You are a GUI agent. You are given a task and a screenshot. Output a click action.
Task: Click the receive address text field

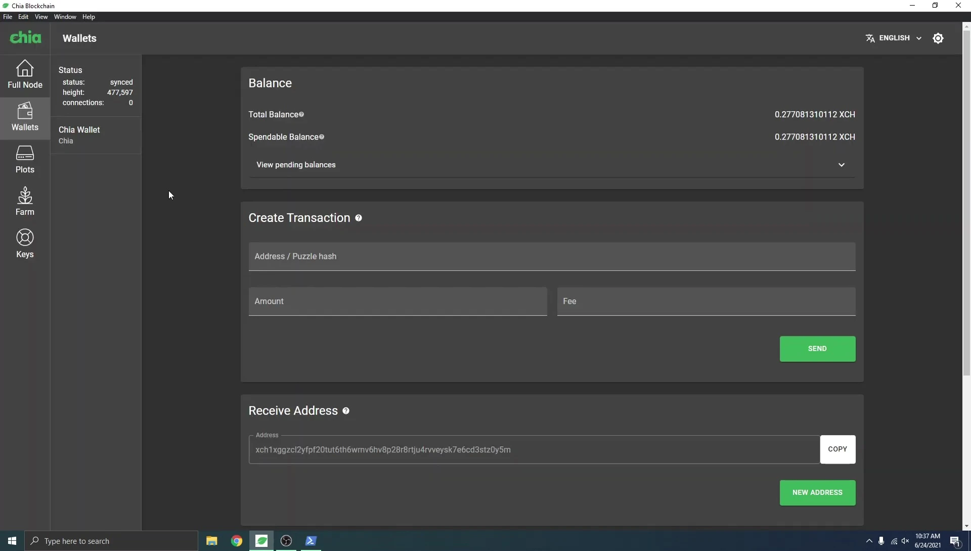(x=534, y=449)
